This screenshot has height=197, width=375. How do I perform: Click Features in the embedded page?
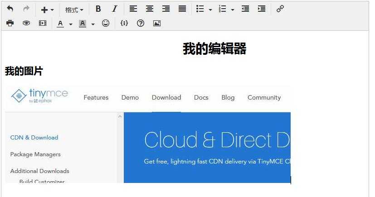[96, 97]
